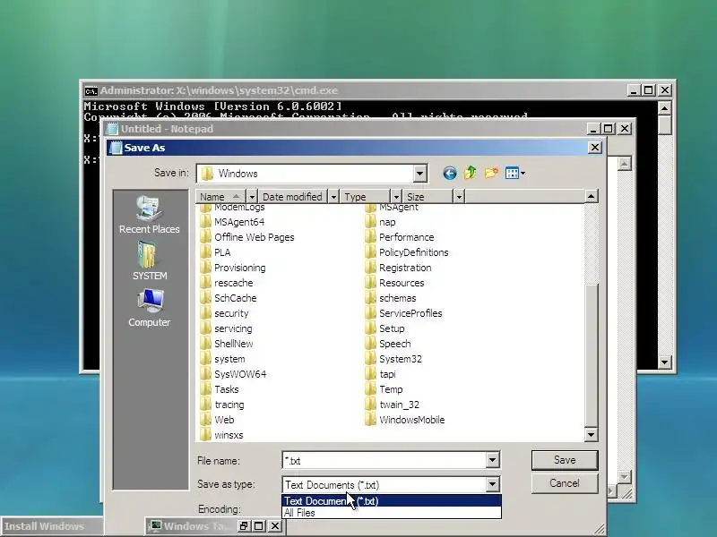The width and height of the screenshot is (717, 537).
Task: Sort by the Type column header
Action: (x=366, y=197)
